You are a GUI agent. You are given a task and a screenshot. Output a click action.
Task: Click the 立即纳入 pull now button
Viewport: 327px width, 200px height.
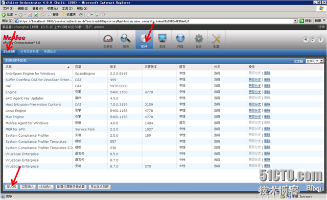(x=28, y=187)
